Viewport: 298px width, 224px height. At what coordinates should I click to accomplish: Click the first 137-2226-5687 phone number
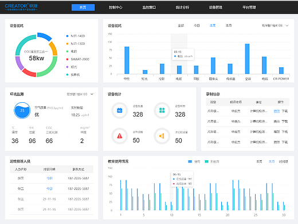click(x=79, y=178)
